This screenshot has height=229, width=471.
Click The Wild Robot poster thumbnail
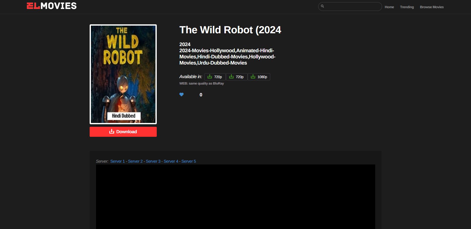[x=123, y=74]
